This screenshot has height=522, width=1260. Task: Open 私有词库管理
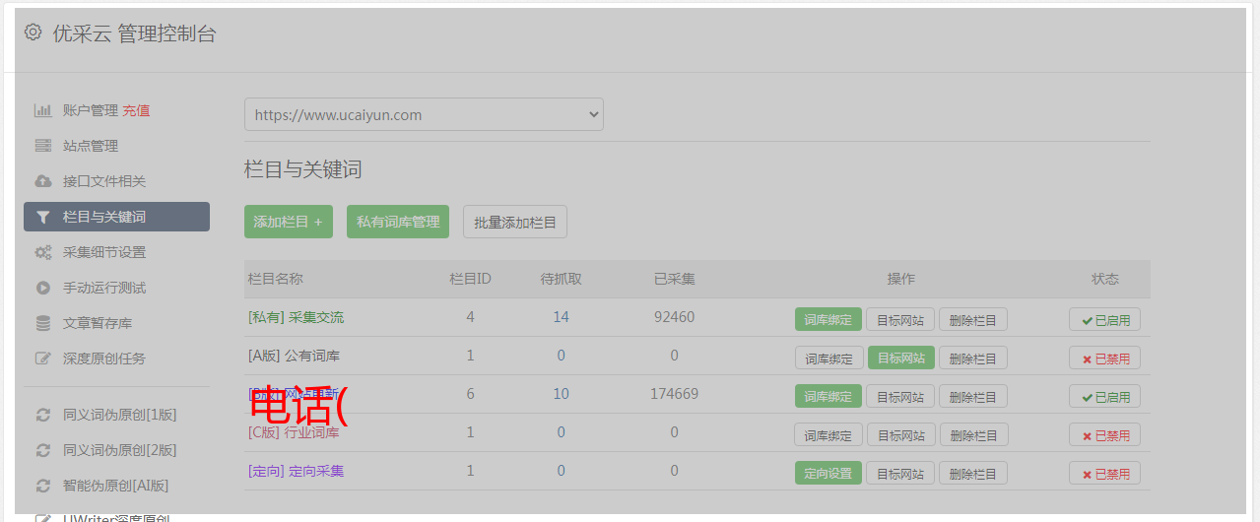click(x=398, y=222)
